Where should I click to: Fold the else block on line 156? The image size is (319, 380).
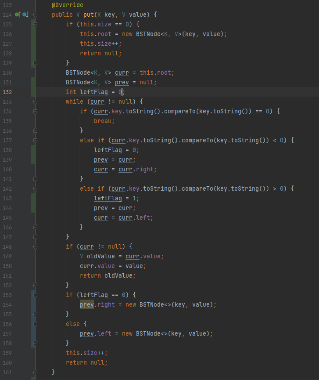pyautogui.click(x=36, y=324)
